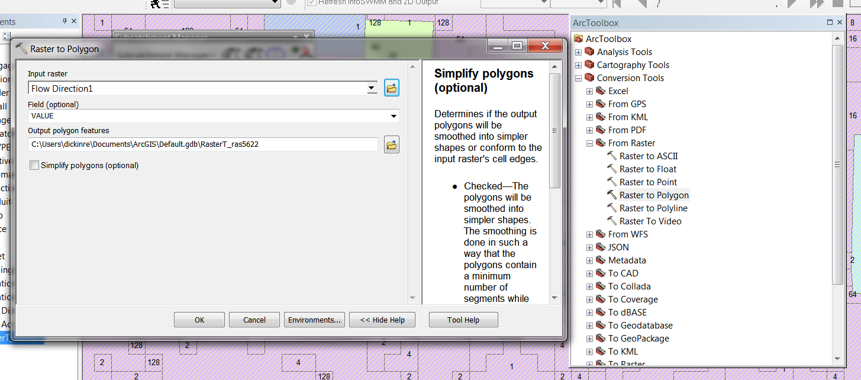The image size is (861, 380).
Task: Click the To Collada toolset icon
Action: [601, 286]
